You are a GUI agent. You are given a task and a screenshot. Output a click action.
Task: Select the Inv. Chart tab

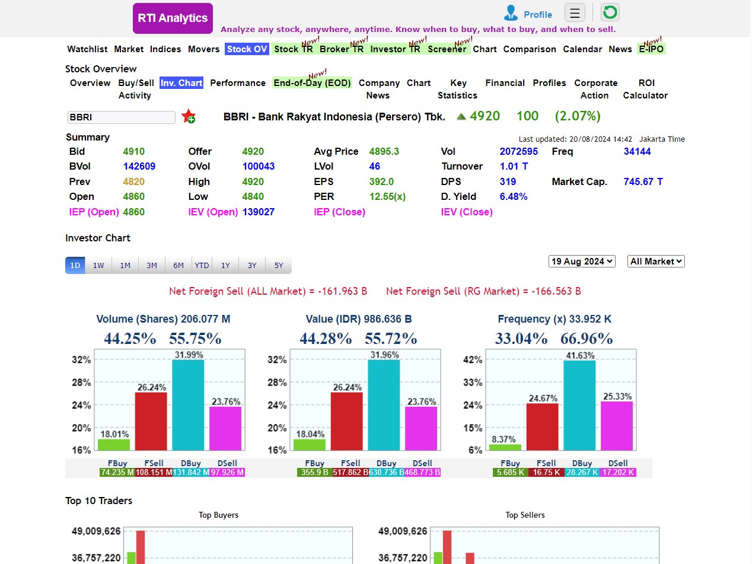[181, 83]
